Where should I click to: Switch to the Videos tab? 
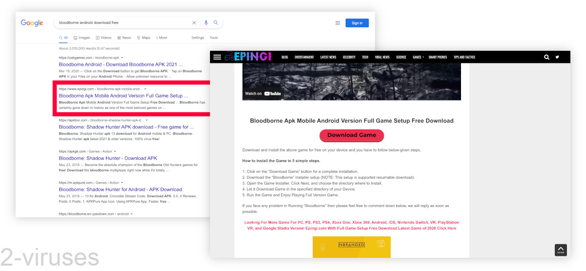(x=104, y=38)
